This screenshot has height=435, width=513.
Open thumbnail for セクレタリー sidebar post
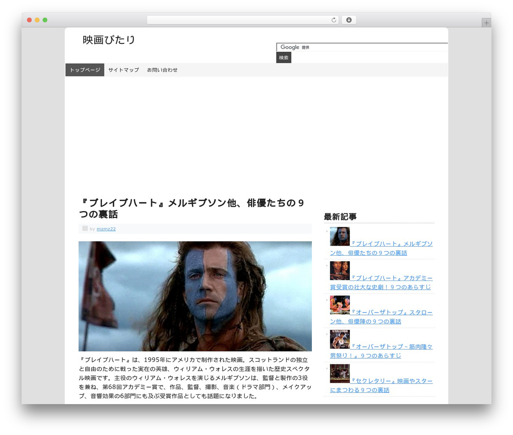(340, 374)
